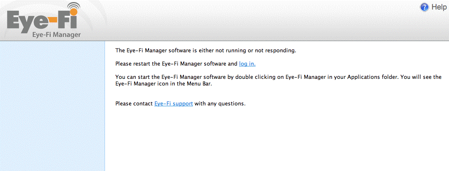
Task: Click the "with any questions." trailing text
Action: click(x=220, y=103)
